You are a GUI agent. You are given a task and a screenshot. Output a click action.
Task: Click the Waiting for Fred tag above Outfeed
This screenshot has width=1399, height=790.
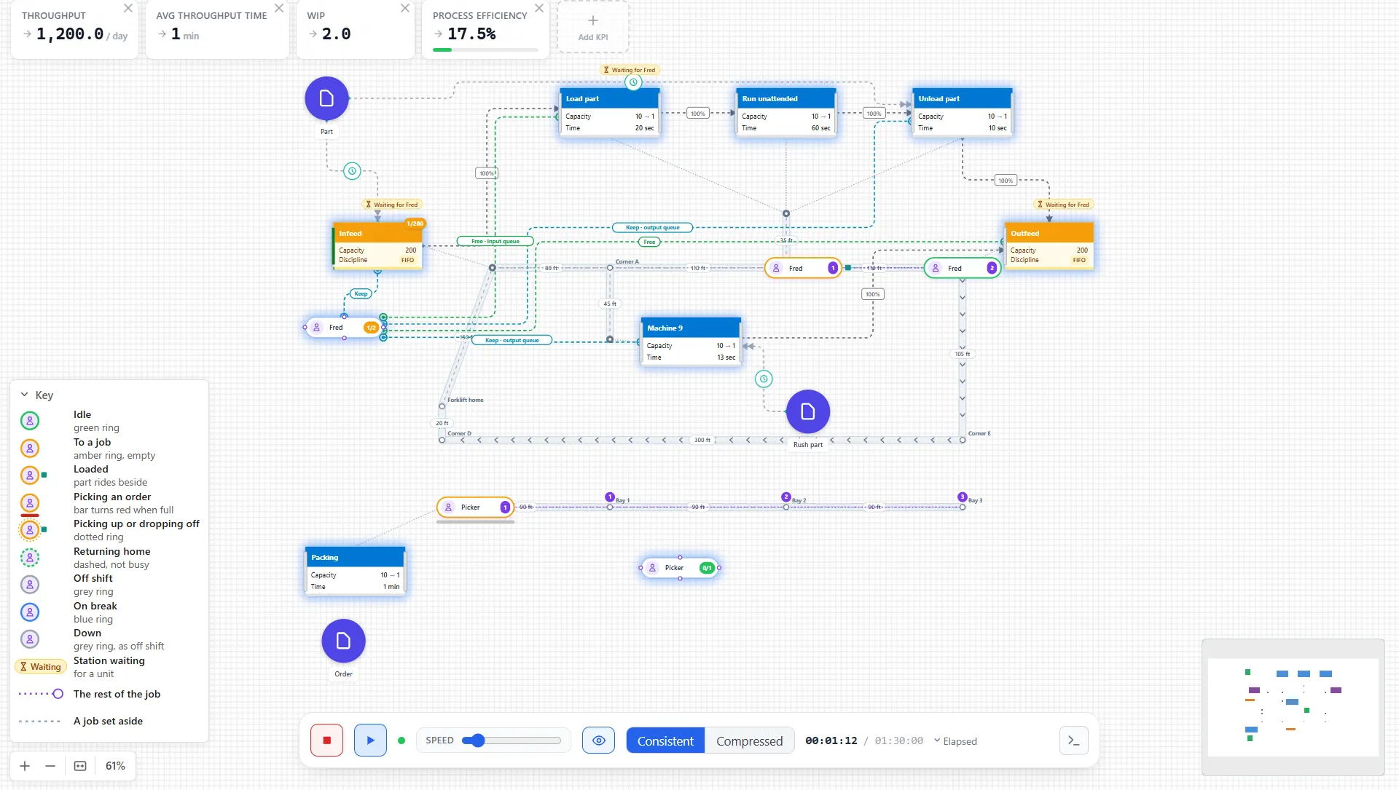[x=1063, y=205]
